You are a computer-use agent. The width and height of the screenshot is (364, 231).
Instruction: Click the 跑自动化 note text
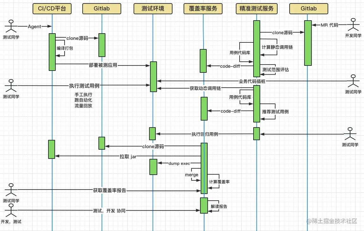tap(83, 100)
